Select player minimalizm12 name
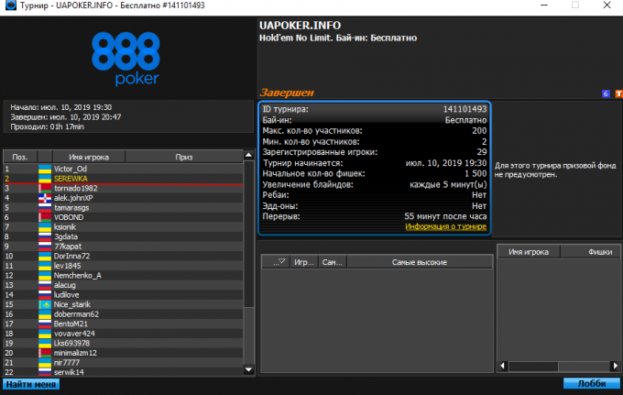The height and width of the screenshot is (395, 623). pos(75,353)
